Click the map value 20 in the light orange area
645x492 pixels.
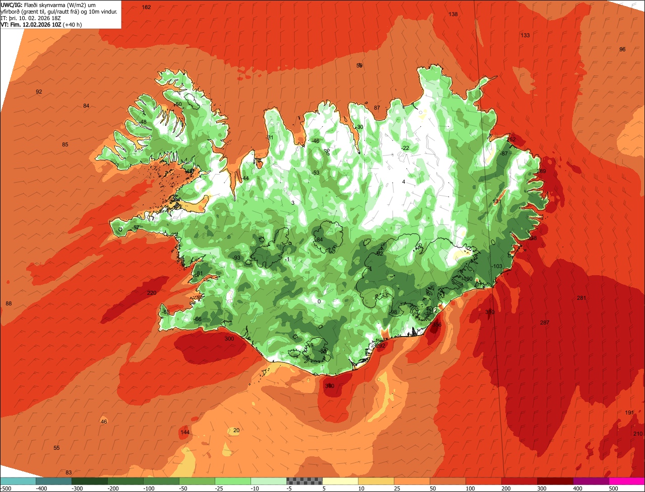click(x=236, y=430)
